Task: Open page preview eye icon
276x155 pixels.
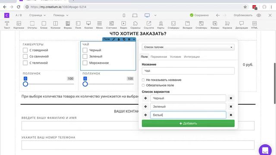Action: (259, 15)
